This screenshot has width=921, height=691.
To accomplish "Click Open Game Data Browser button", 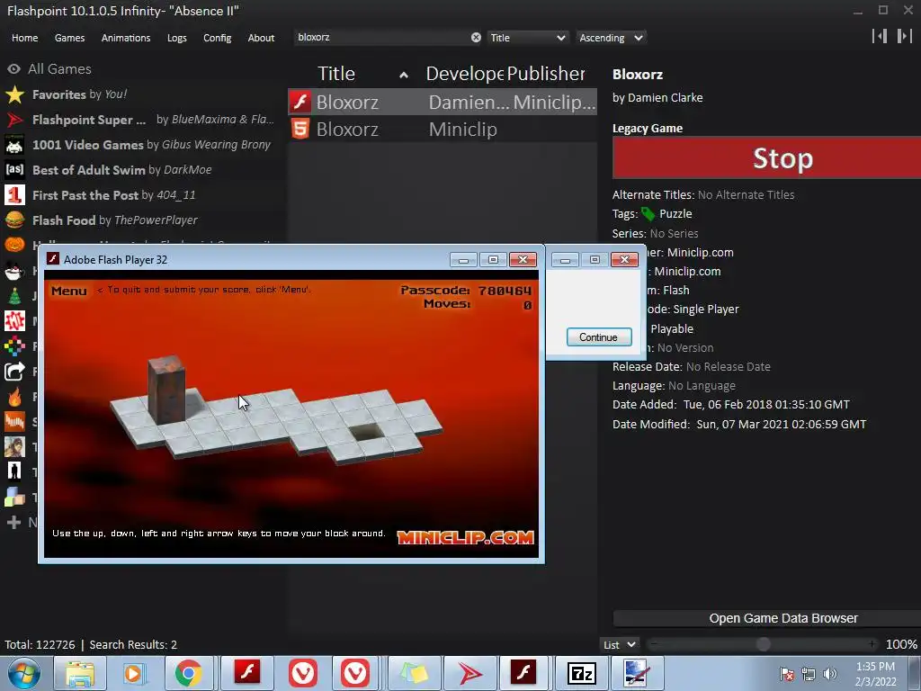I will (x=766, y=618).
